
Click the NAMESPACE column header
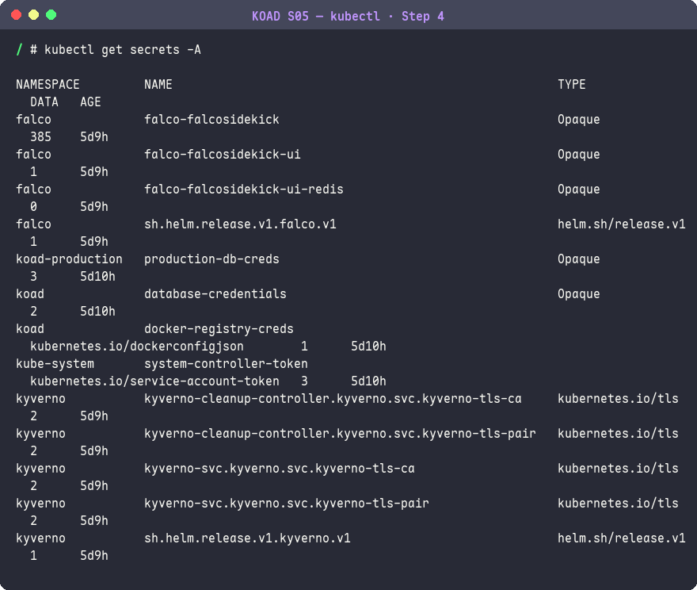(x=48, y=85)
